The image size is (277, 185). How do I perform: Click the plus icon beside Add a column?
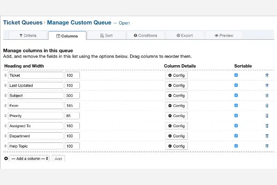pyautogui.click(x=6, y=159)
